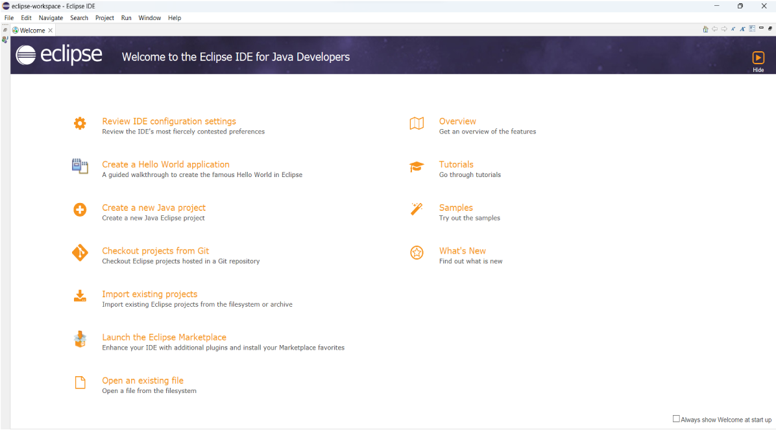Viewport: 776px width, 430px height.
Task: Open Create a Hello World application
Action: pyautogui.click(x=165, y=164)
